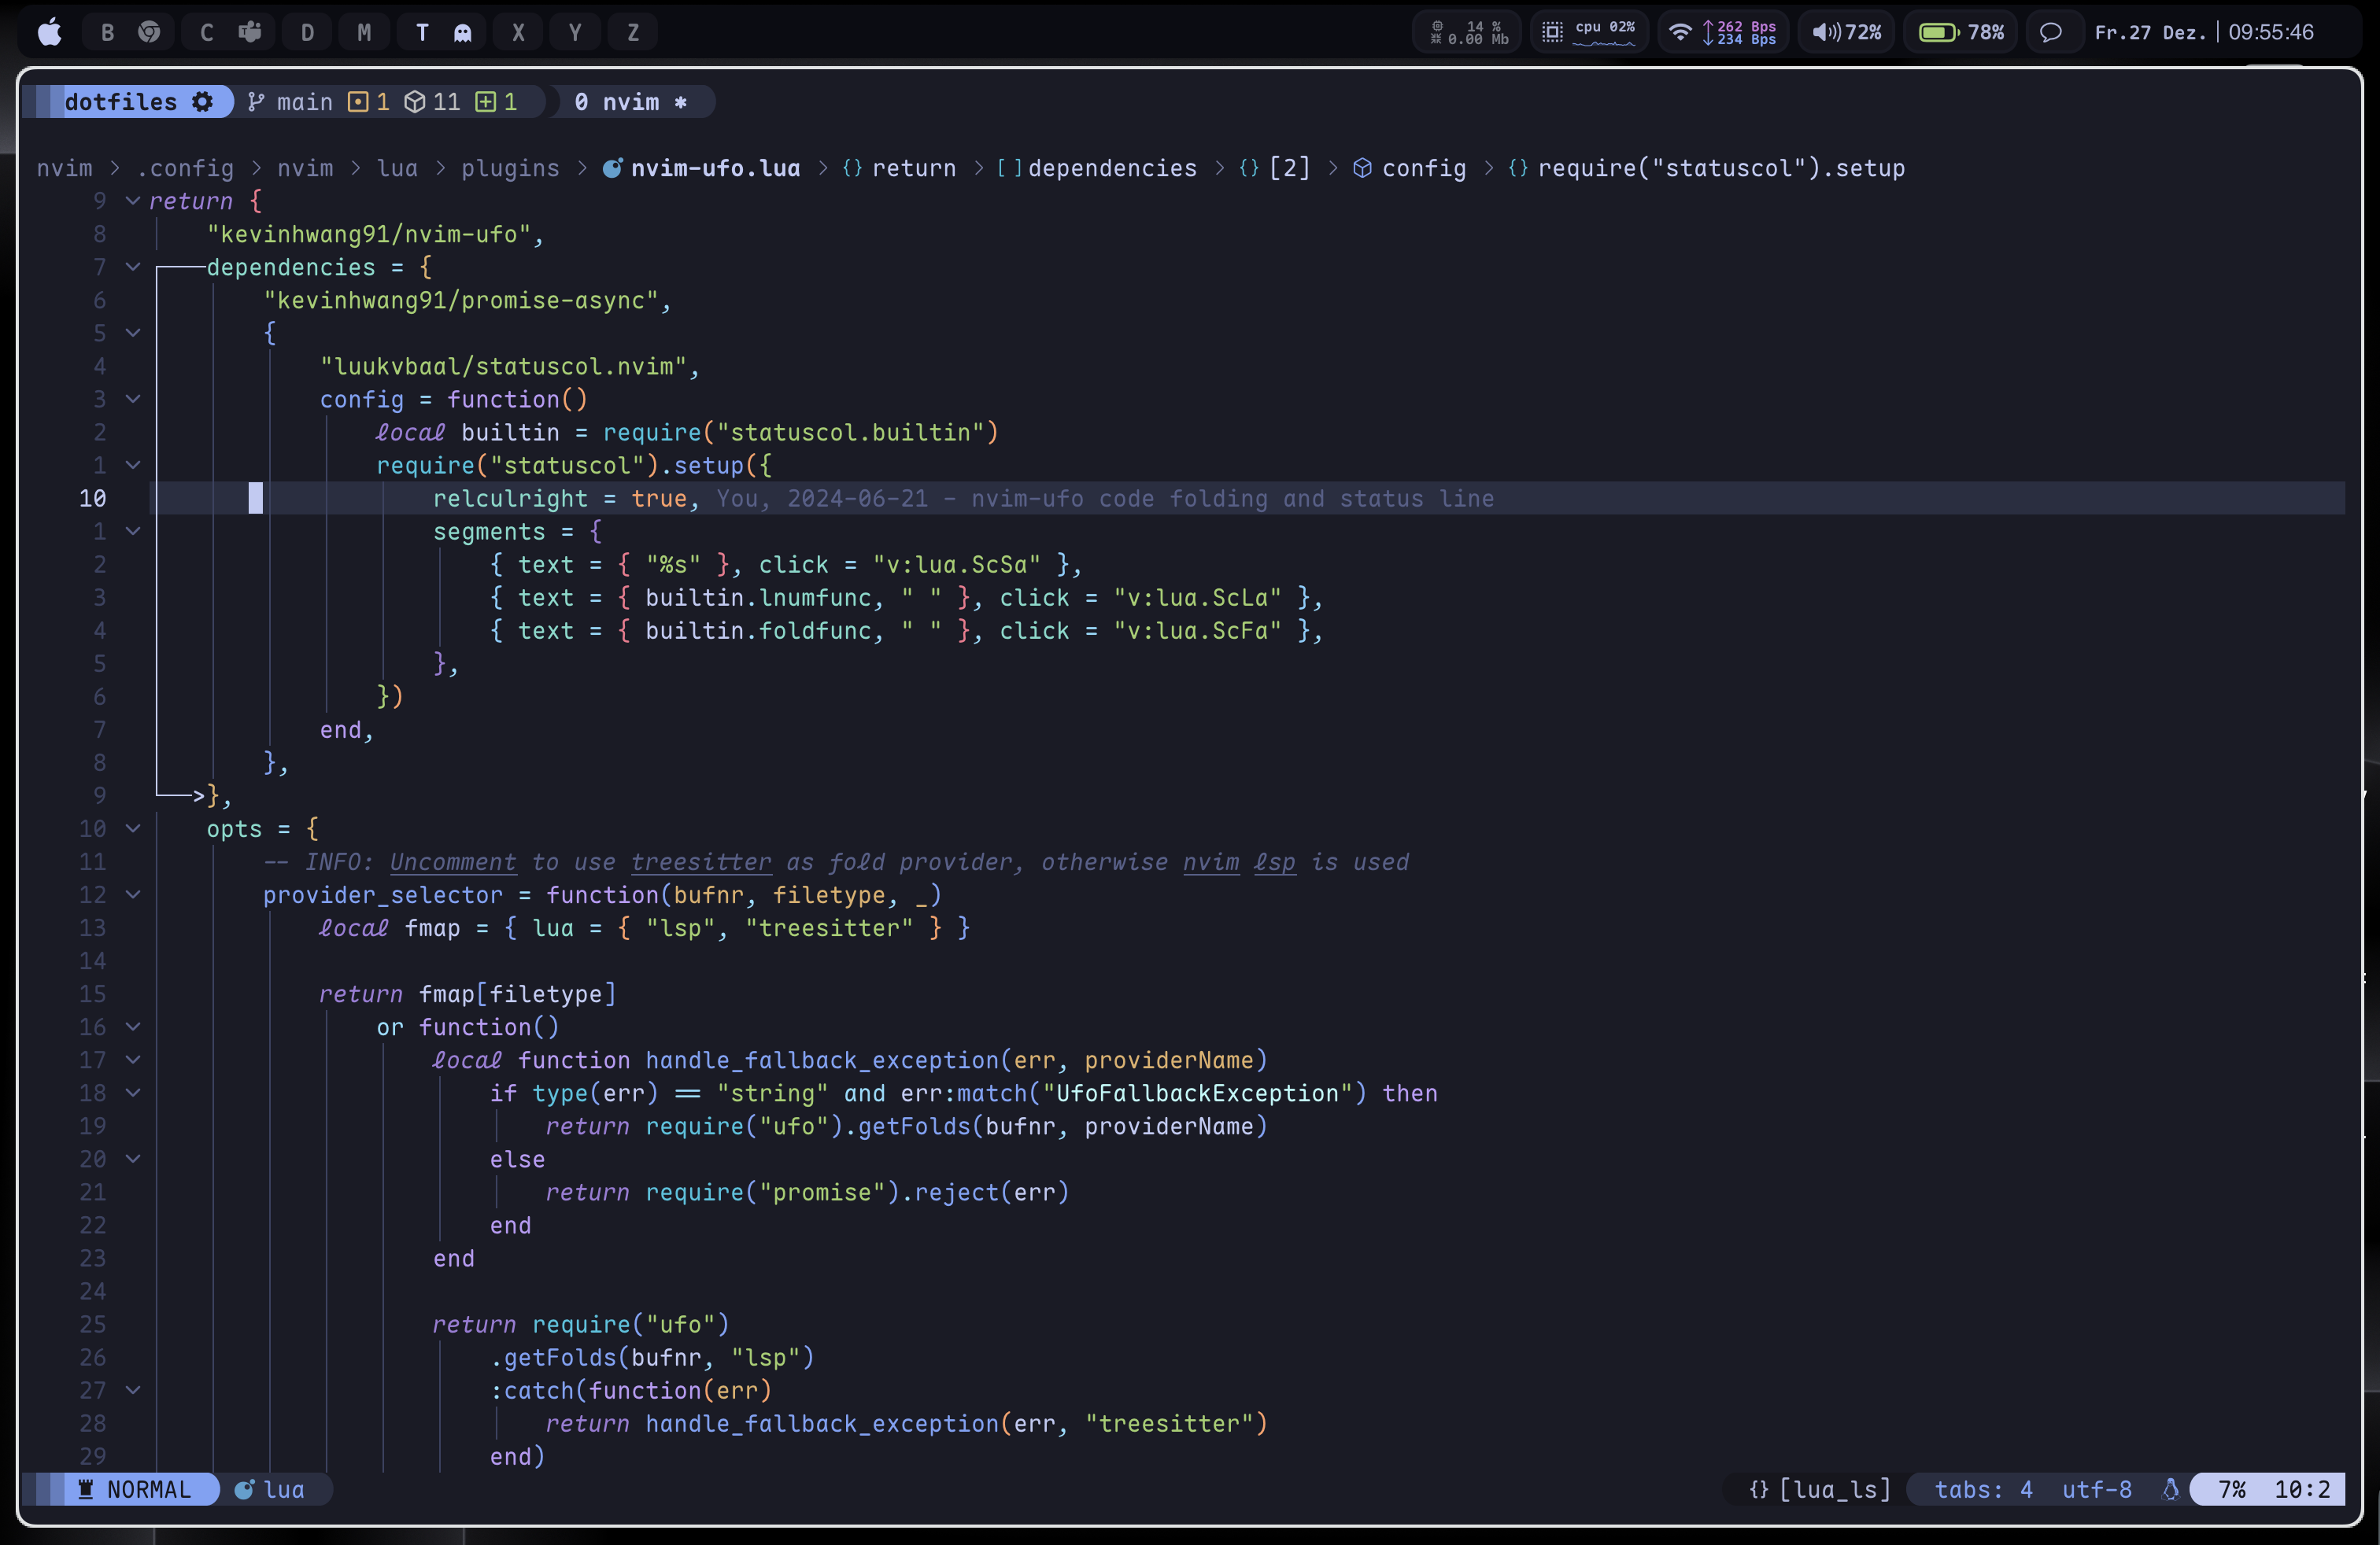Click the Lua file icon beside nvim-ufo.lua

[612, 168]
